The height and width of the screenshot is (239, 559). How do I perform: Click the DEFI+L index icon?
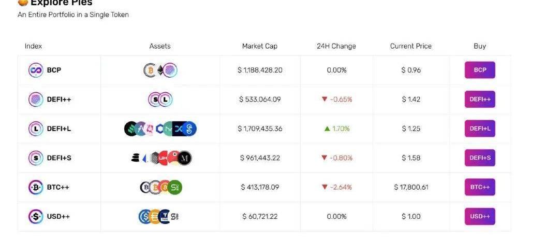pos(36,129)
